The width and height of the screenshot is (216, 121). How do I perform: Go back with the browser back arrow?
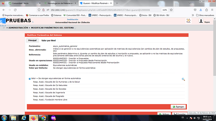(4, 10)
